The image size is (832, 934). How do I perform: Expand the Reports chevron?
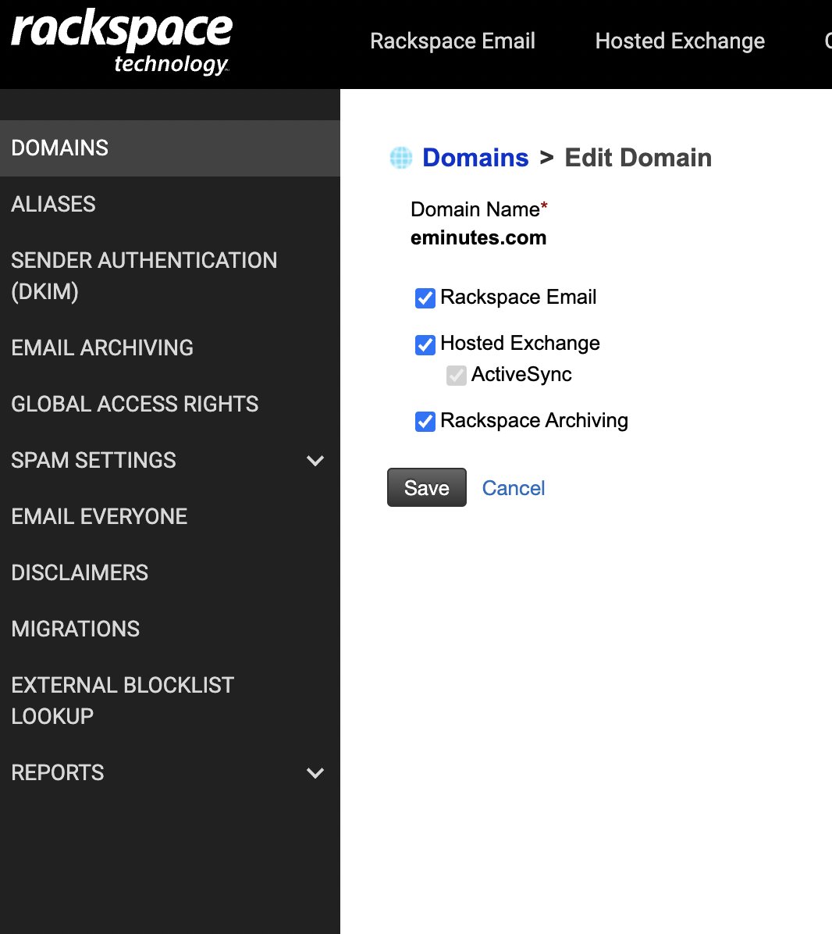pos(315,773)
